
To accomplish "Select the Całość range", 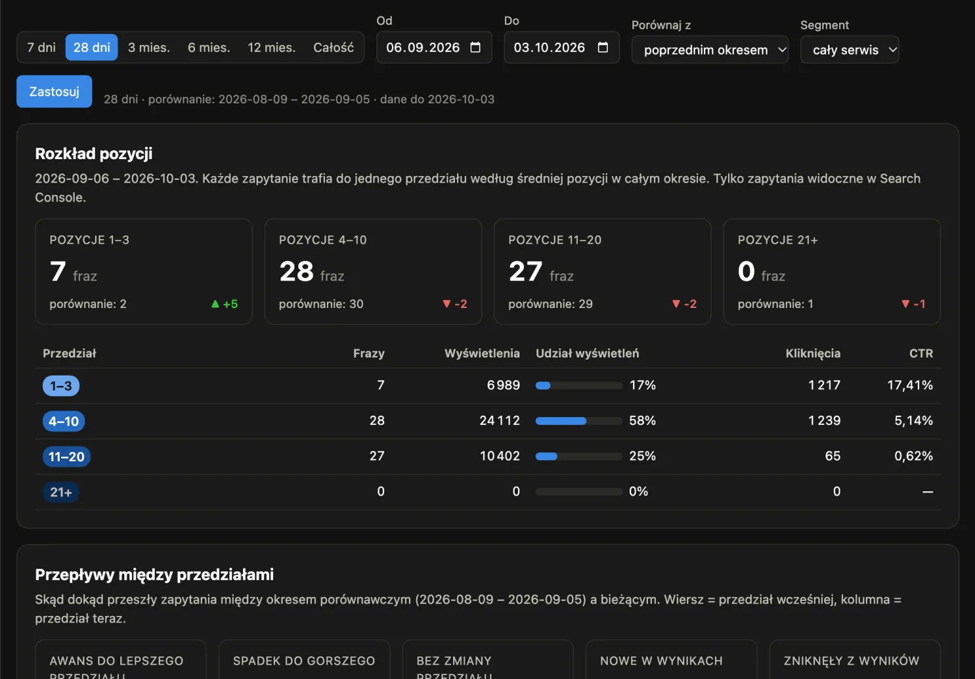I will click(x=333, y=47).
